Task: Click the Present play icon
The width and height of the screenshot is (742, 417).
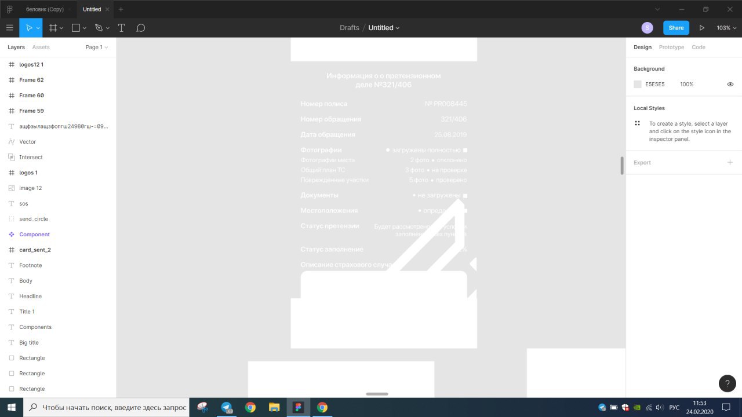Action: (x=702, y=28)
